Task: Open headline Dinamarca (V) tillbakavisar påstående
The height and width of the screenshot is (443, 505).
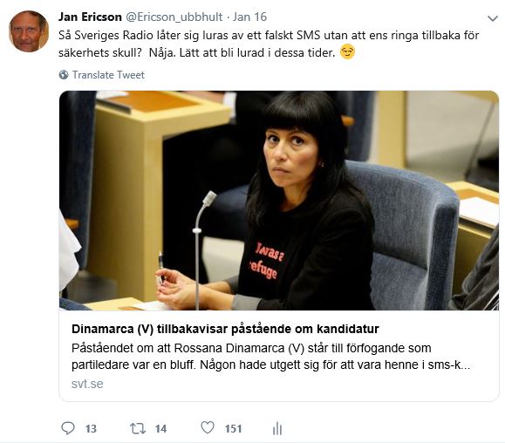Action: [x=225, y=329]
